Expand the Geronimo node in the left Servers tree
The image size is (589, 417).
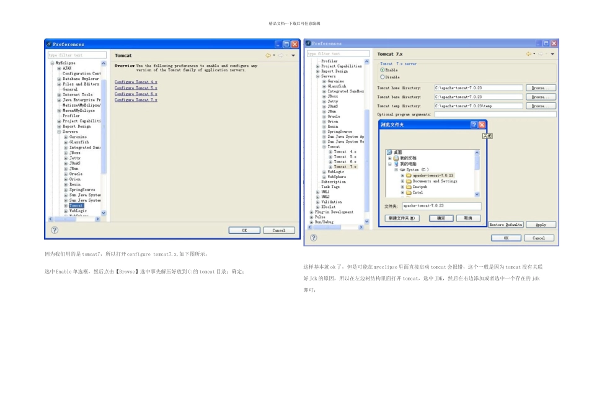66,137
